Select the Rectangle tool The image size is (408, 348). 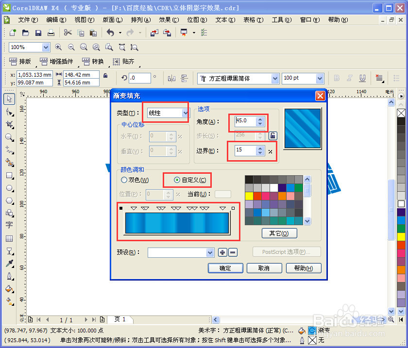[9, 175]
